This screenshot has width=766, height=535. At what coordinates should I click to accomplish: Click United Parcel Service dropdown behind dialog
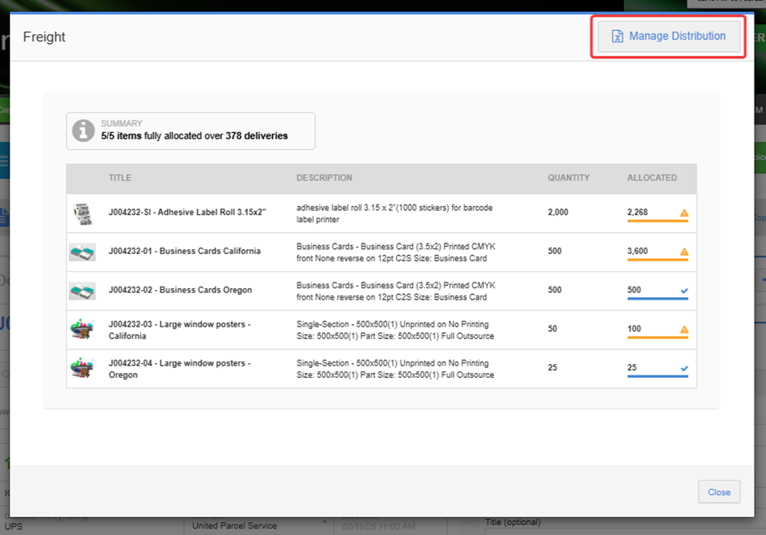258,526
